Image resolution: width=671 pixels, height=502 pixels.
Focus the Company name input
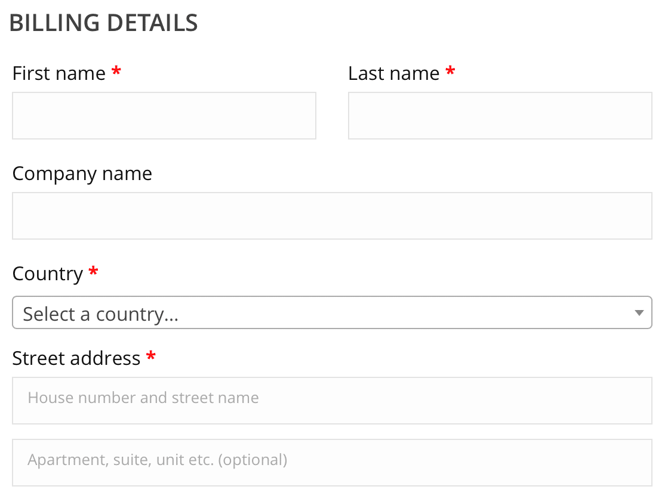tap(332, 215)
